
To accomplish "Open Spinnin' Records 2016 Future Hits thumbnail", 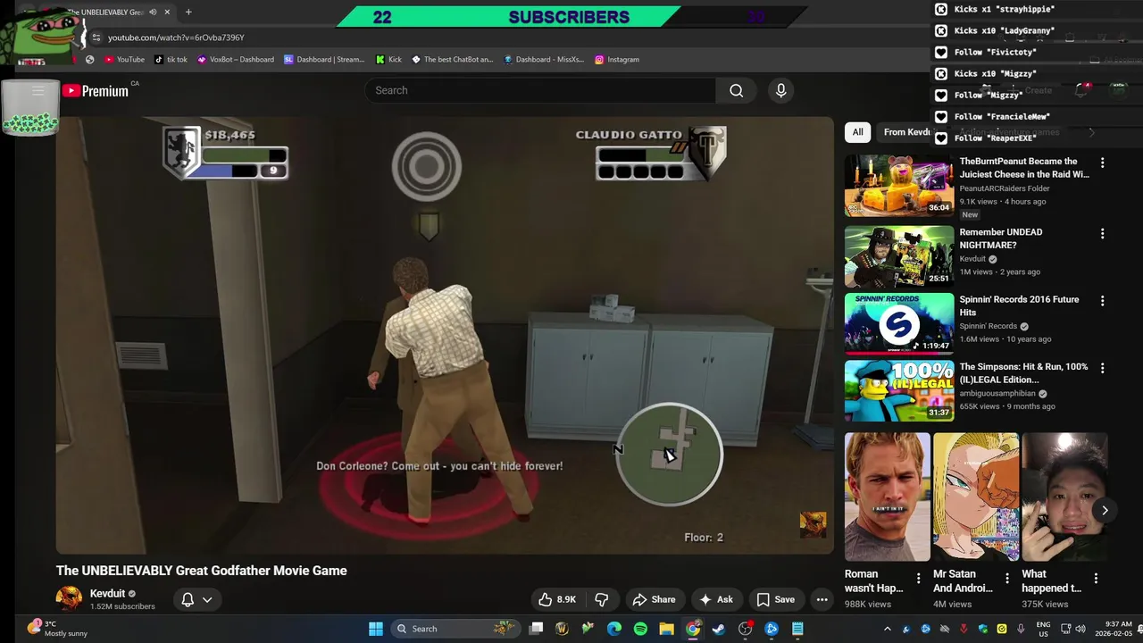I will [899, 323].
